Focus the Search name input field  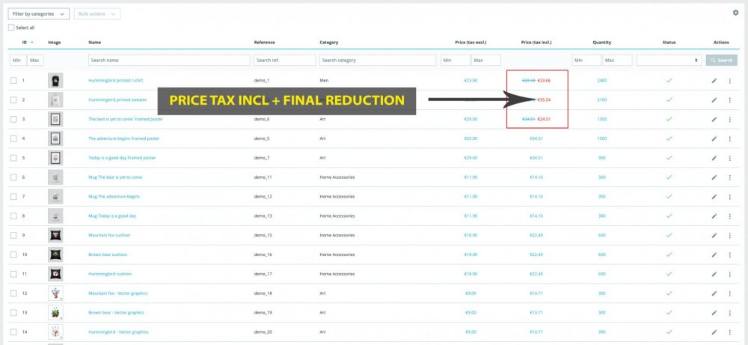click(x=169, y=60)
